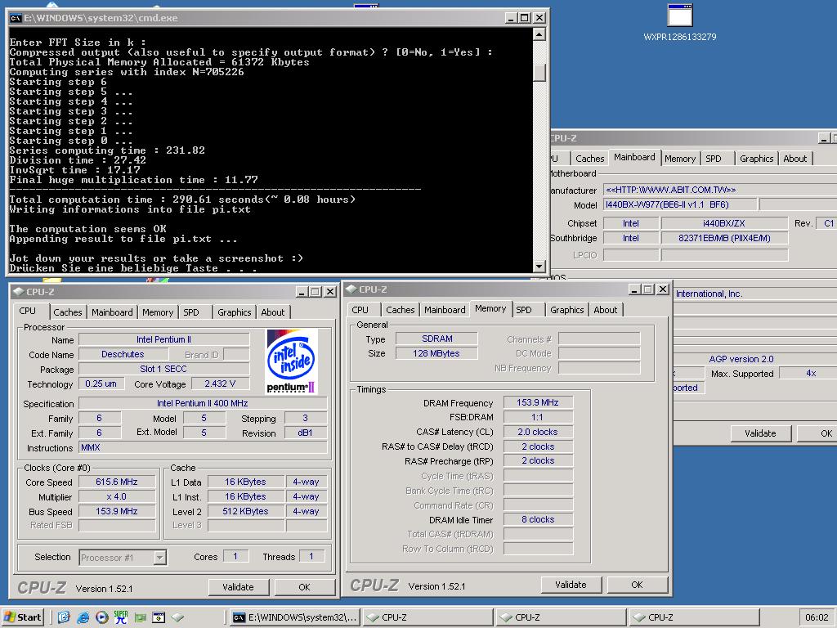Launch CPU-Z from quick launch chip icon
Screen dimensions: 837x628
pos(177,617)
